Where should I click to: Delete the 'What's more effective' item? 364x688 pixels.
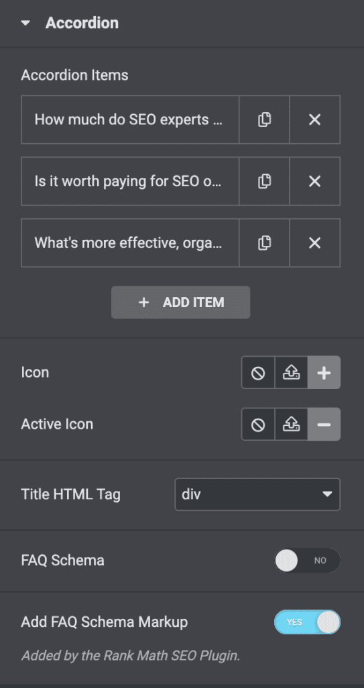click(315, 243)
